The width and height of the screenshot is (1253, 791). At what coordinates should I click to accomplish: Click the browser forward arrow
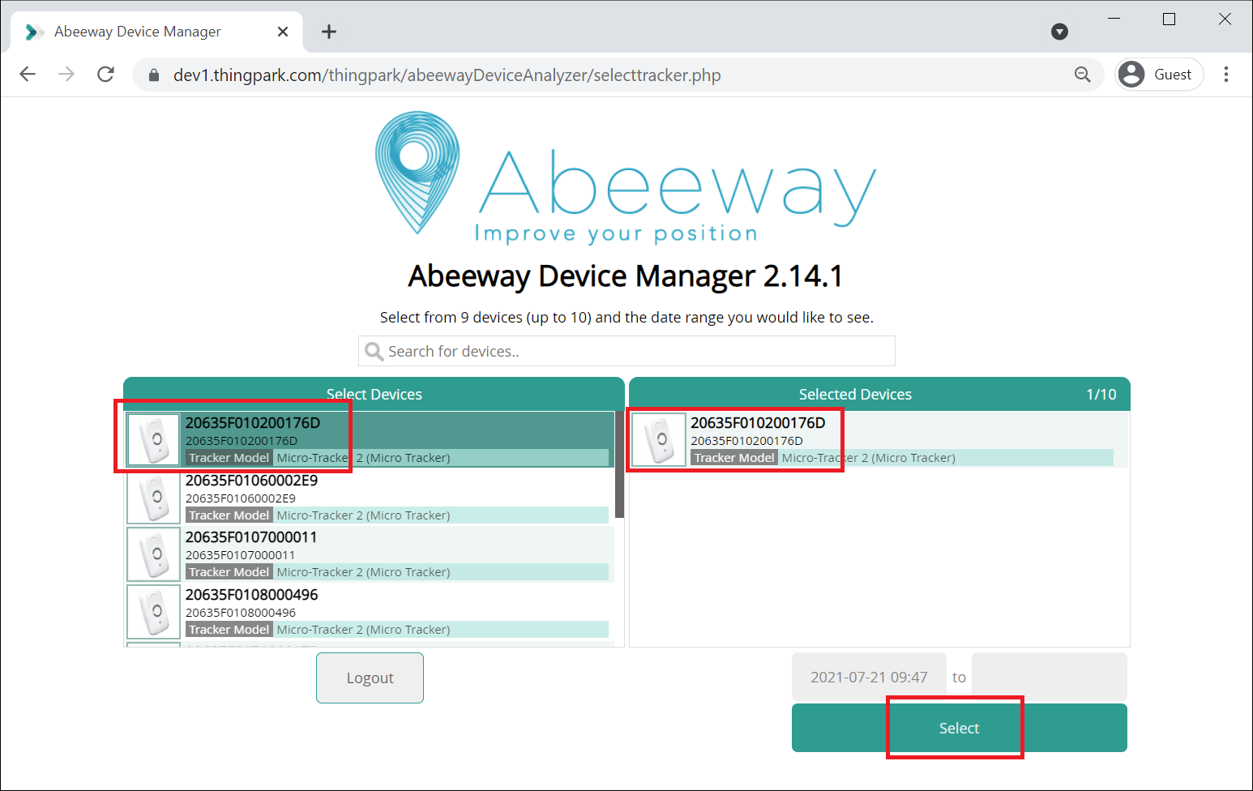[66, 75]
